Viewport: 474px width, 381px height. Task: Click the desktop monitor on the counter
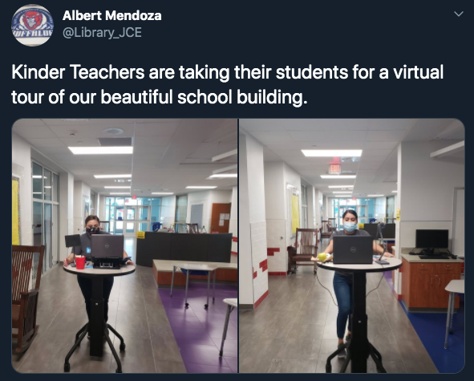click(432, 241)
